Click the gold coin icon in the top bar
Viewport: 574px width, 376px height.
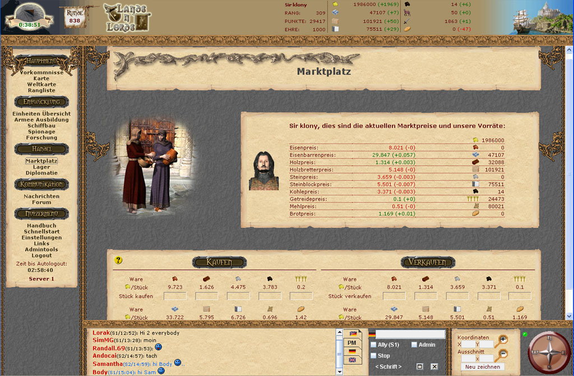(x=335, y=4)
